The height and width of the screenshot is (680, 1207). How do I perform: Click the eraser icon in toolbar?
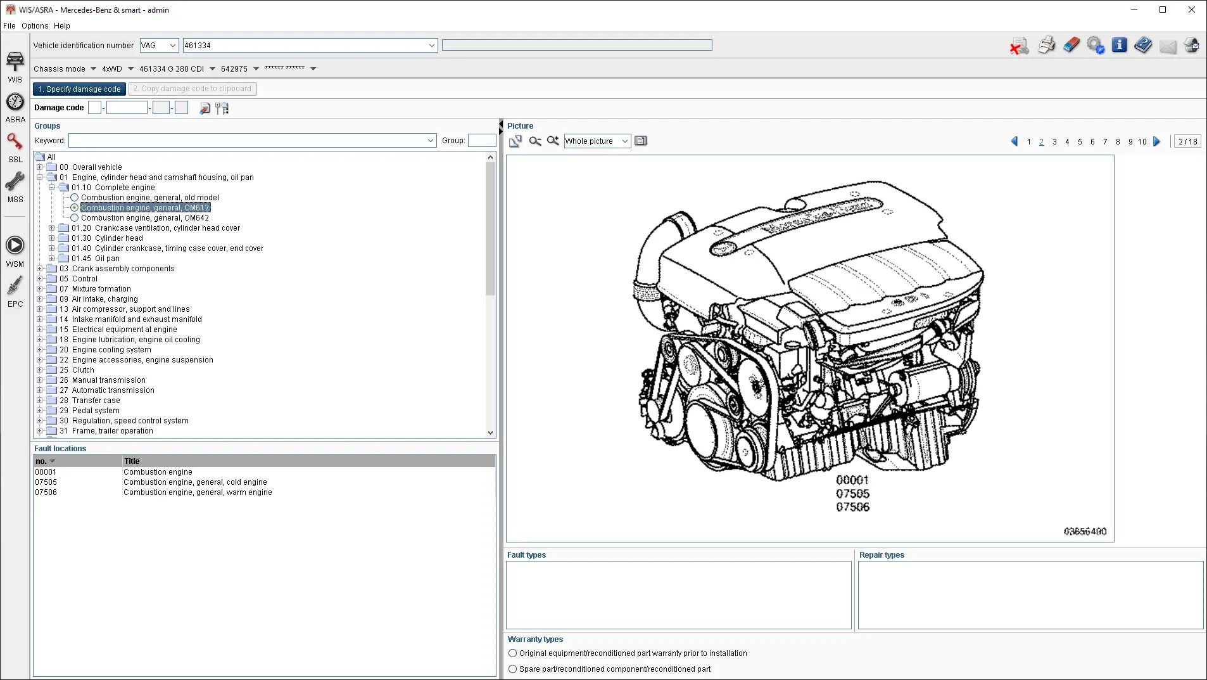coord(1071,46)
